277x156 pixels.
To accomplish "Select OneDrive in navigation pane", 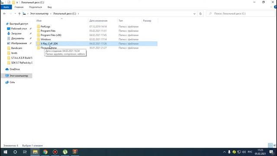I will click(14, 69).
